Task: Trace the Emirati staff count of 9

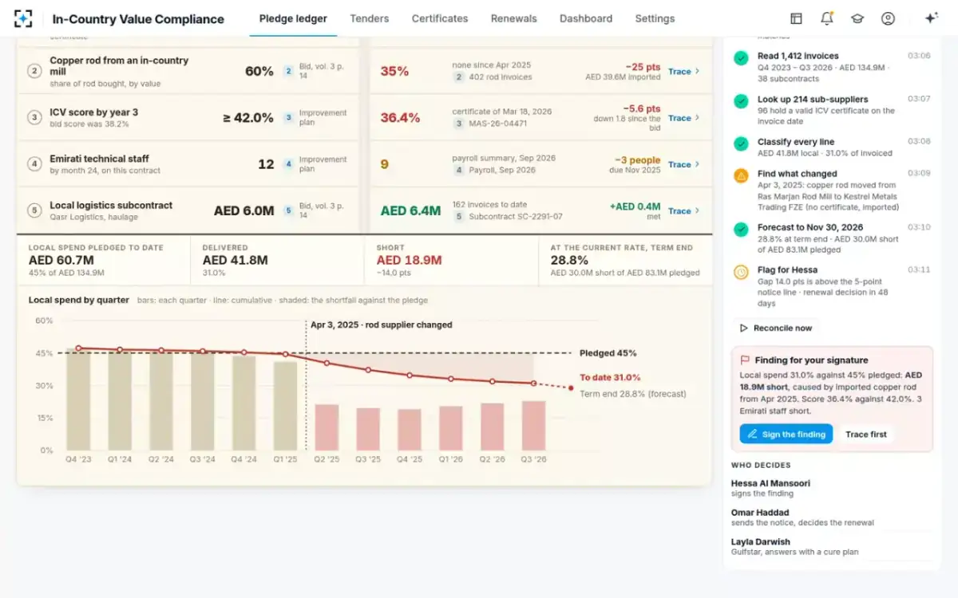Action: tap(684, 164)
